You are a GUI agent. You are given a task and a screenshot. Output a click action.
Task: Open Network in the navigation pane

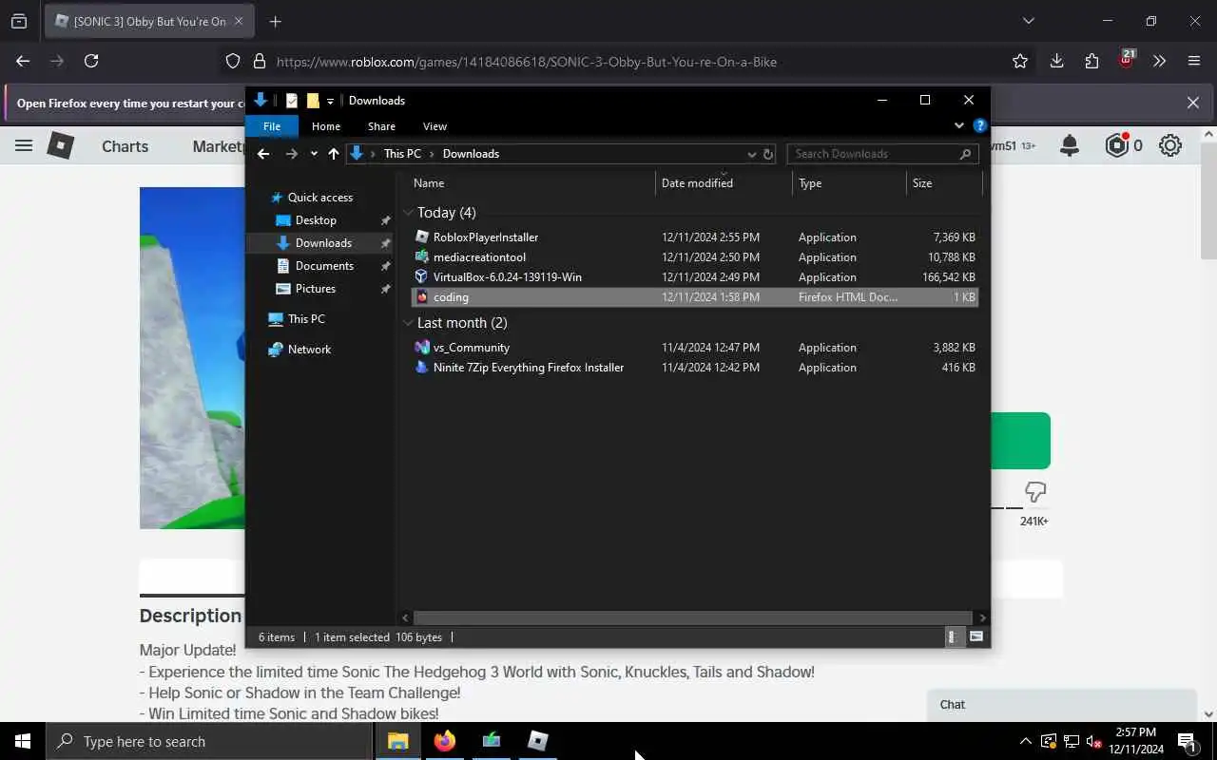pyautogui.click(x=309, y=350)
